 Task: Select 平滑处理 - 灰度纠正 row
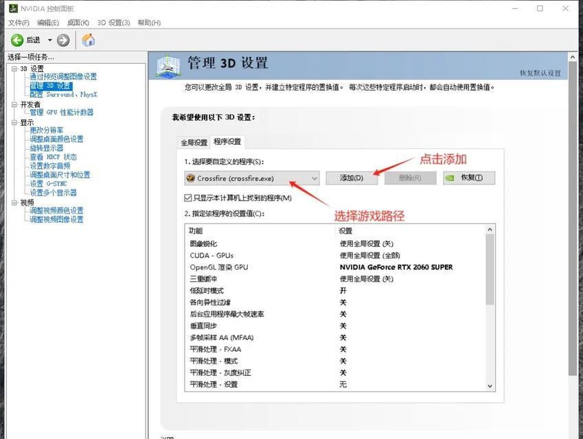click(x=335, y=372)
